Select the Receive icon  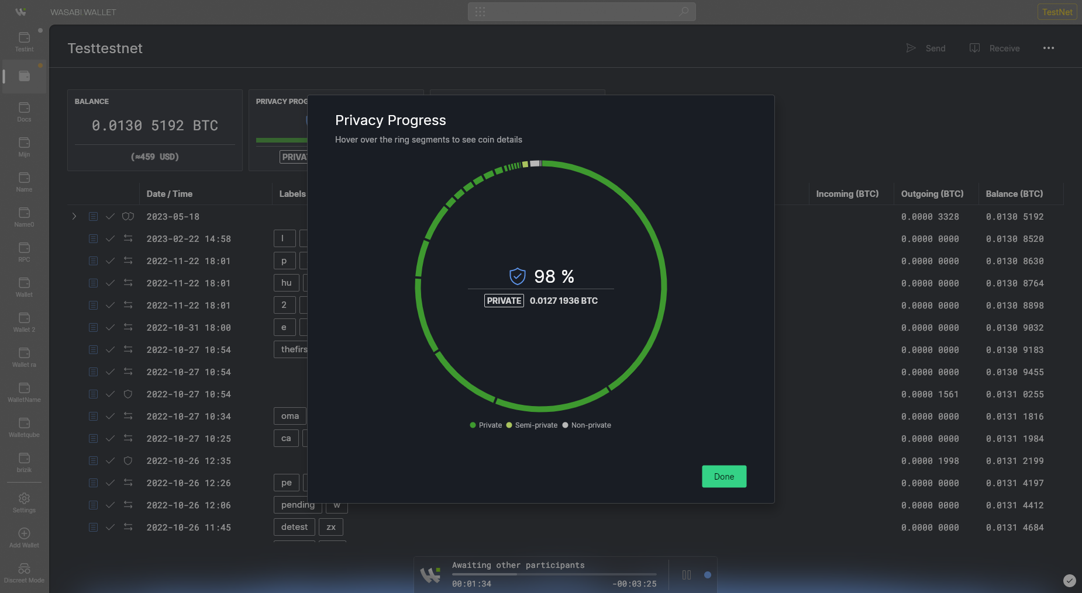(973, 48)
